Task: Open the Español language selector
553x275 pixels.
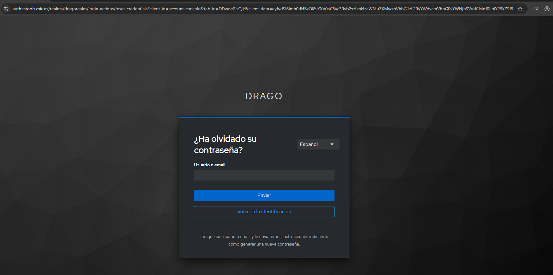Action: (318, 144)
